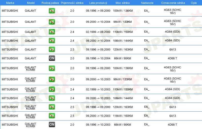Click PB icon in Galant Kombi 118kW/160KM row
This screenshot has height=129, width=202.
pos(52,116)
